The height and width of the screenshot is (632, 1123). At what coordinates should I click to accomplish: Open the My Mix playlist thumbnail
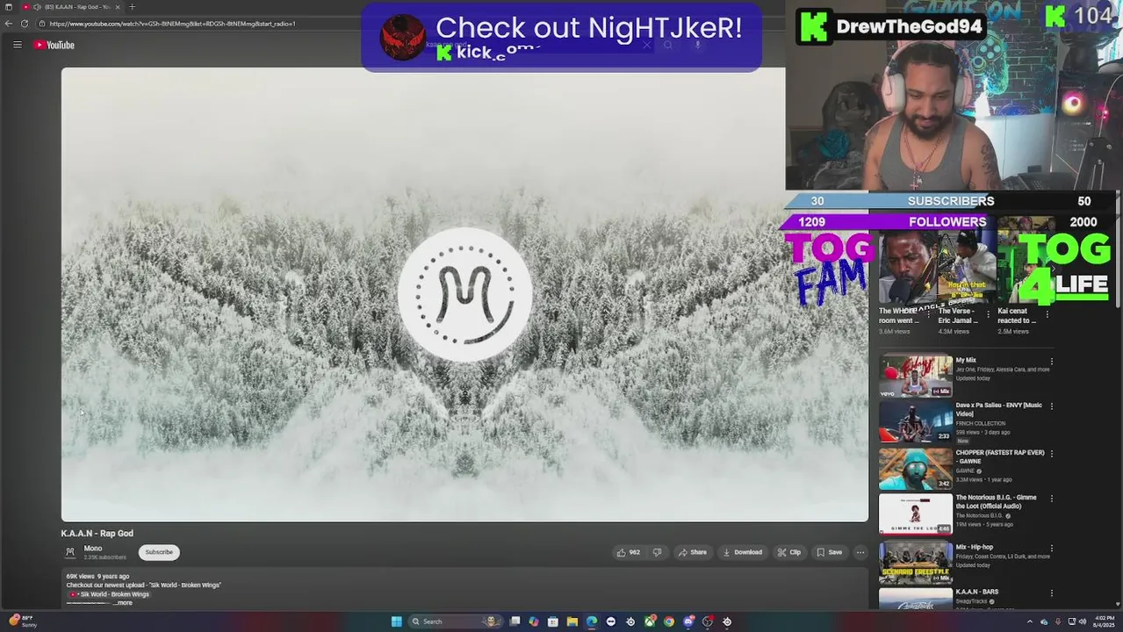click(x=915, y=375)
